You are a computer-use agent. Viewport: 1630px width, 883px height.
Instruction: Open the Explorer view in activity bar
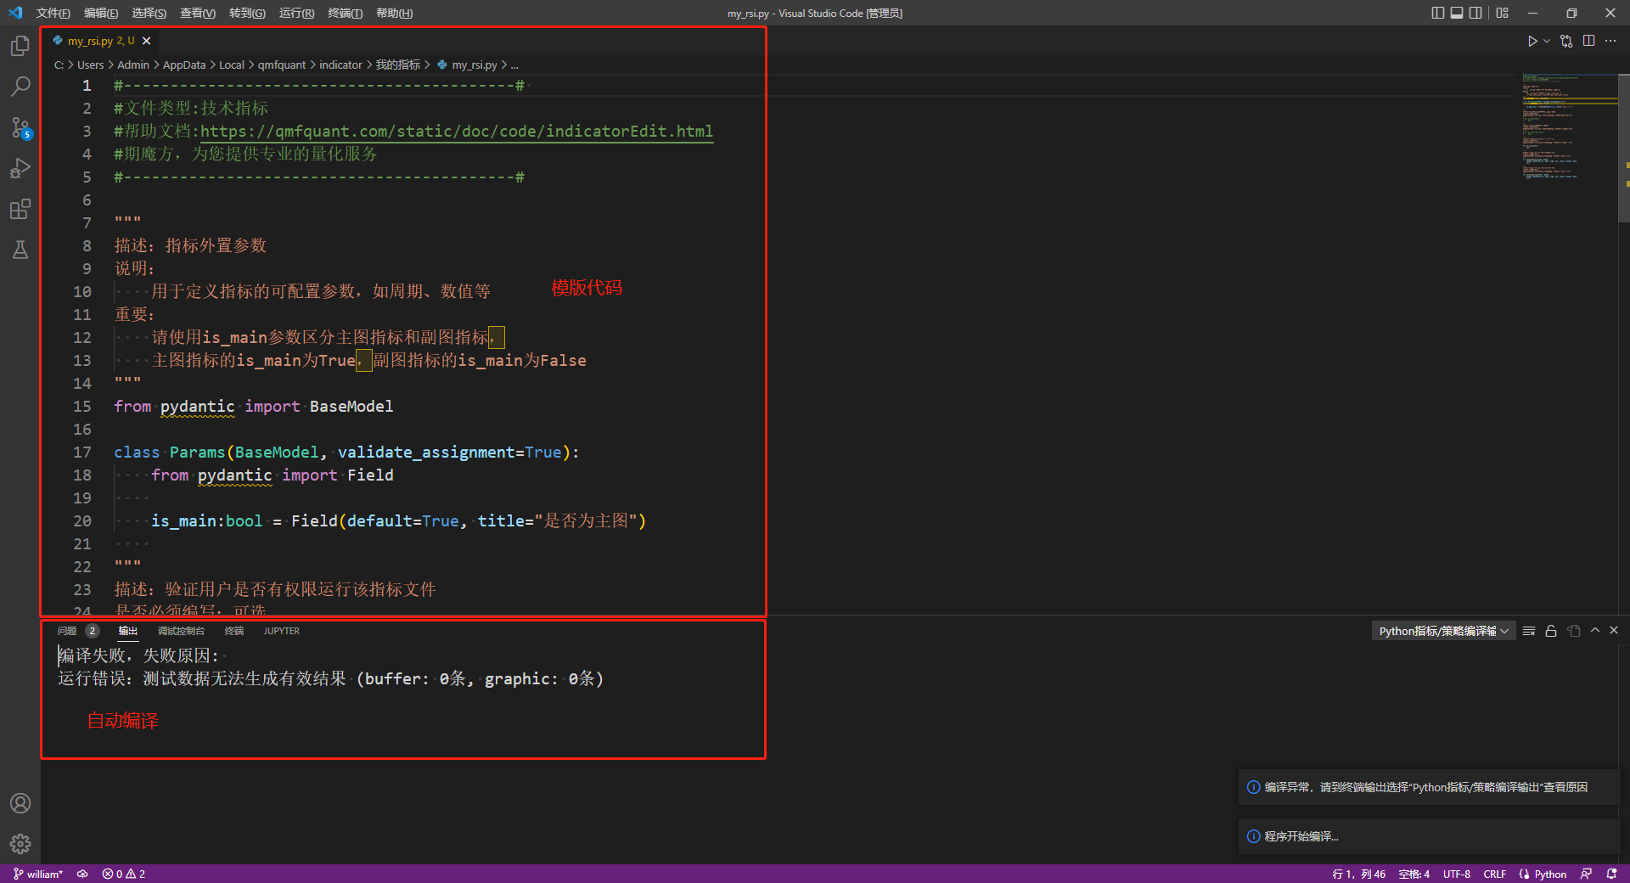[x=20, y=46]
